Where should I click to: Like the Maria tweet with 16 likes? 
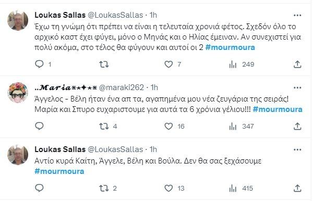(168, 126)
